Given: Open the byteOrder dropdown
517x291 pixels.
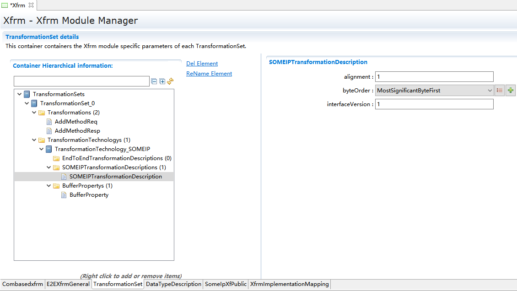Looking at the screenshot, I should click(x=490, y=91).
